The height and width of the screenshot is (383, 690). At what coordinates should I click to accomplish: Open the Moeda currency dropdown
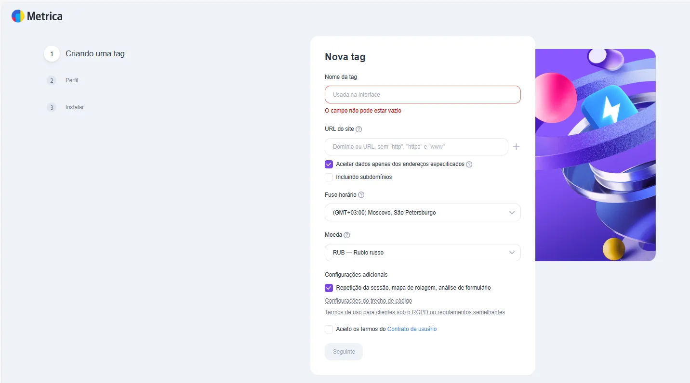point(423,253)
